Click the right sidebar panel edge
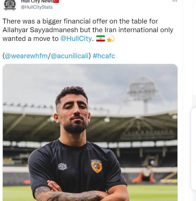Image resolution: width=196 pixels, height=201 pixels. point(194,149)
